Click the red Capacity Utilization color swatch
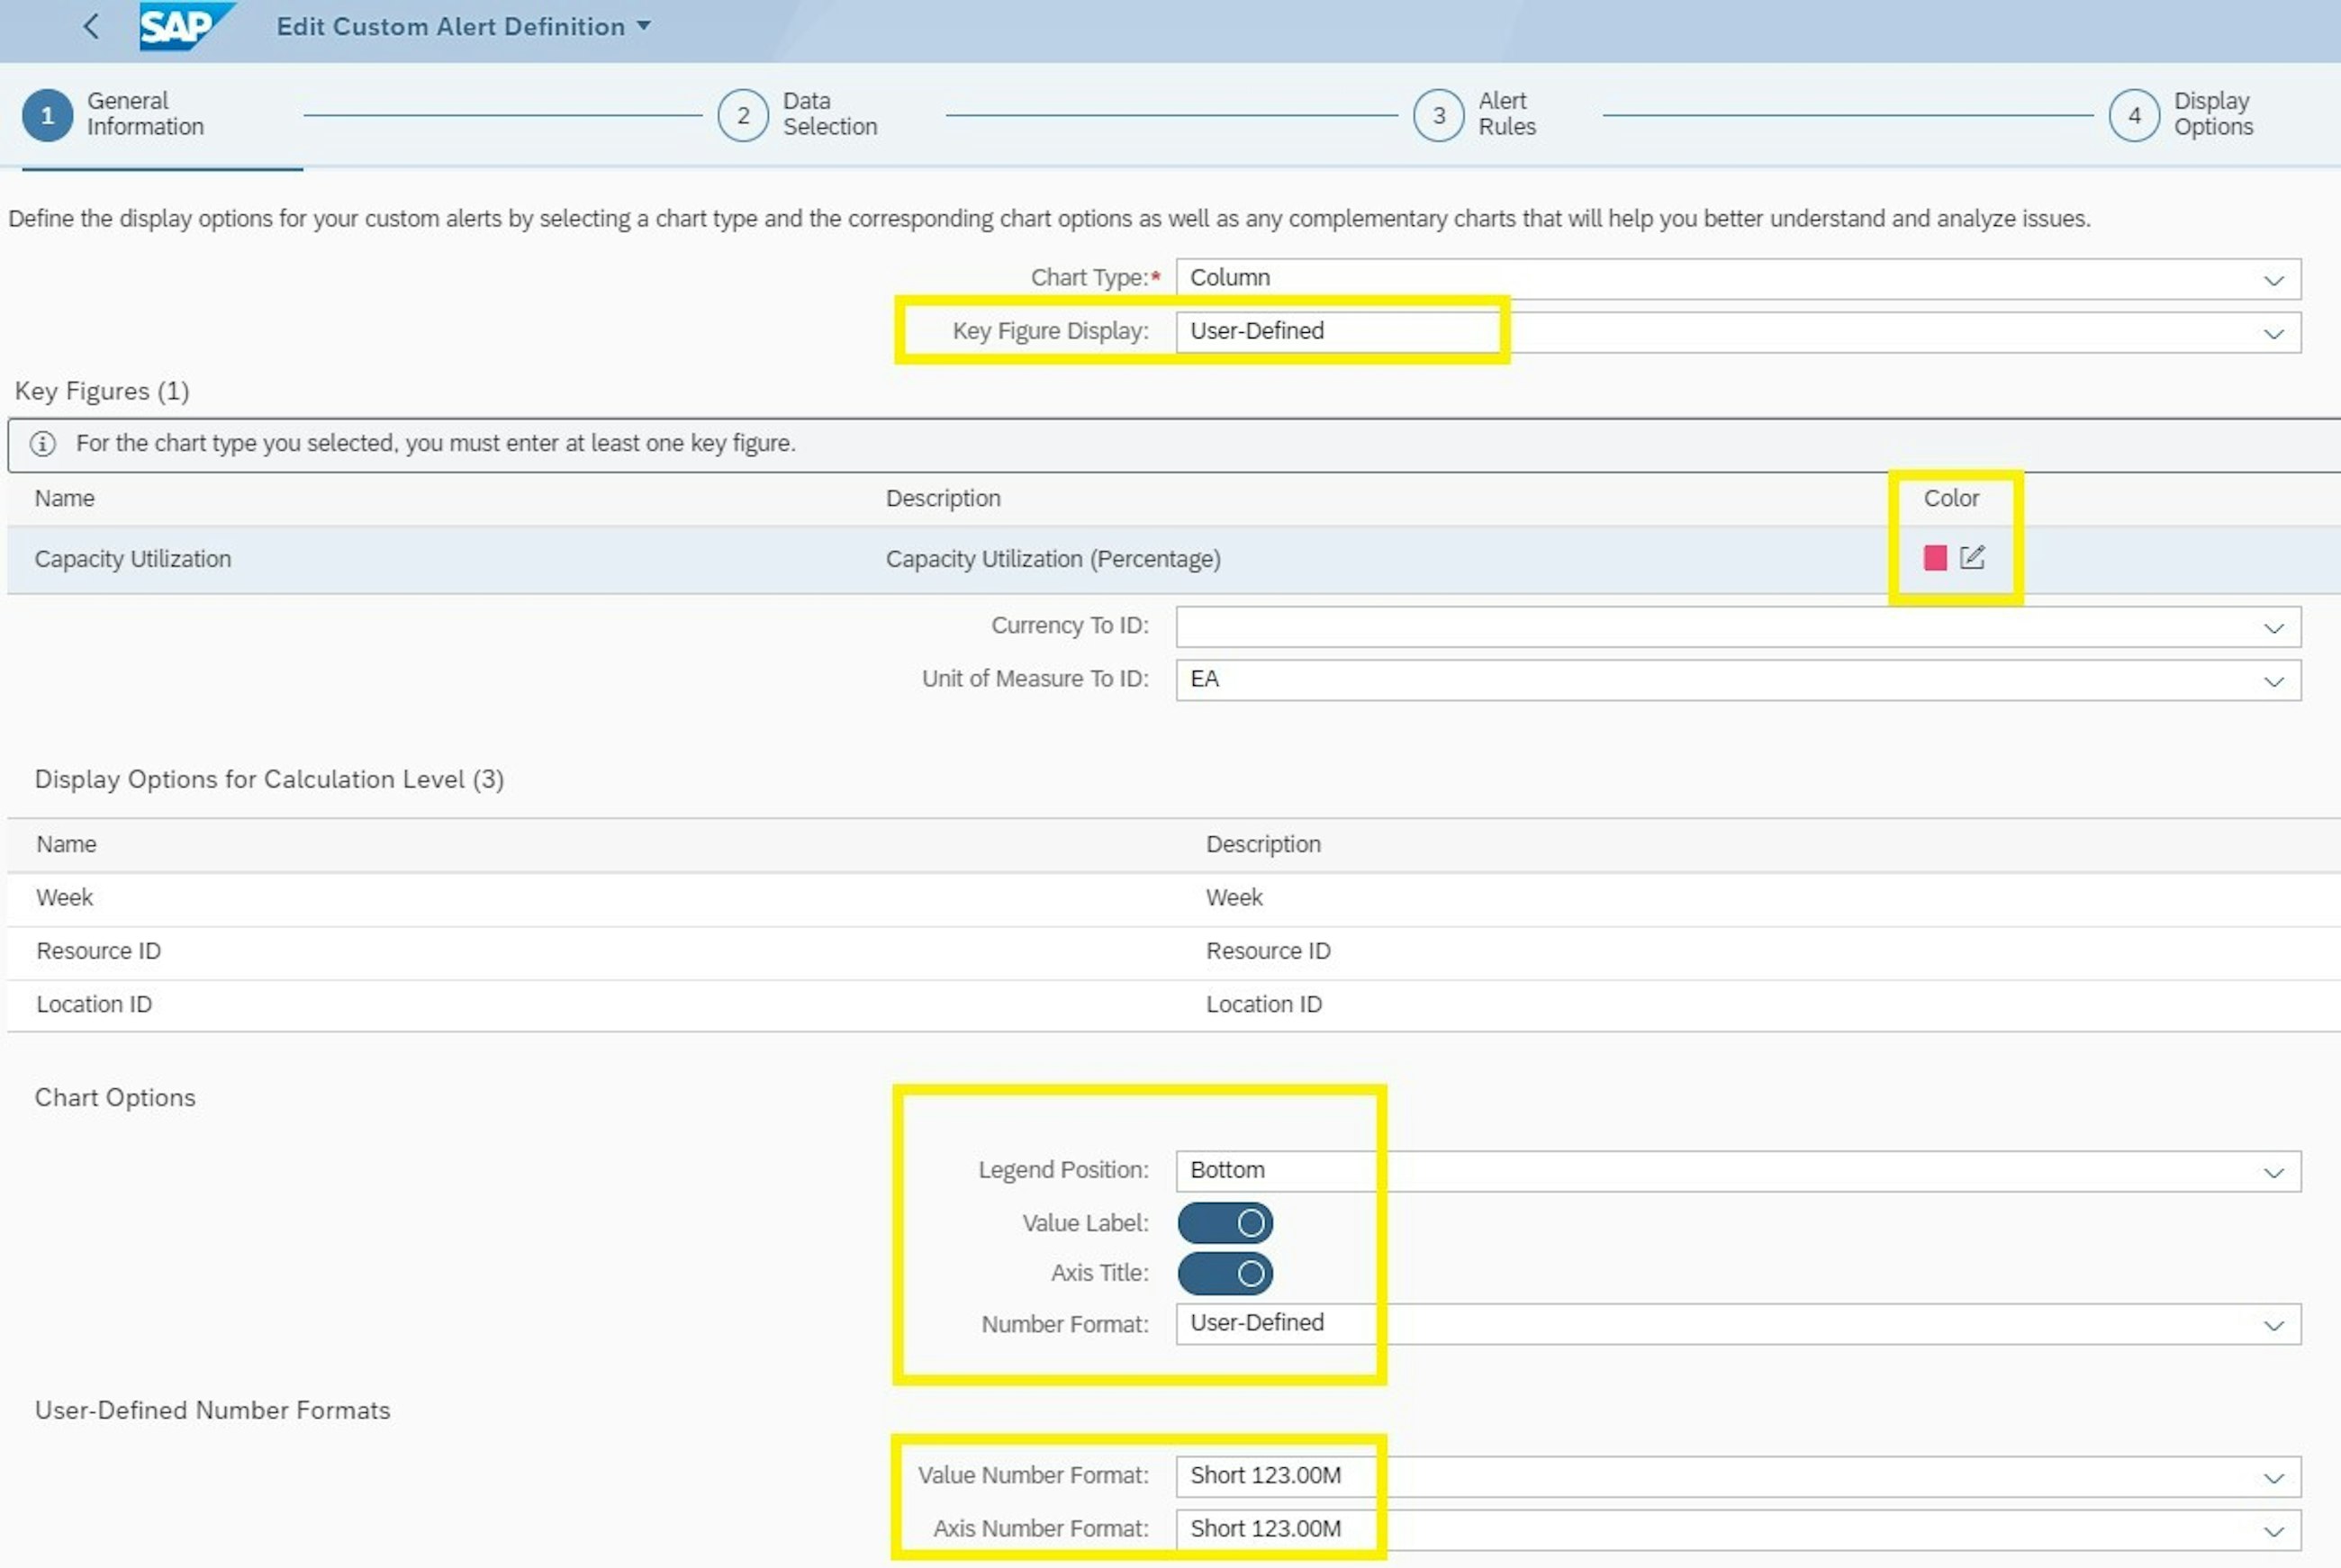The image size is (2341, 1568). (x=1934, y=558)
